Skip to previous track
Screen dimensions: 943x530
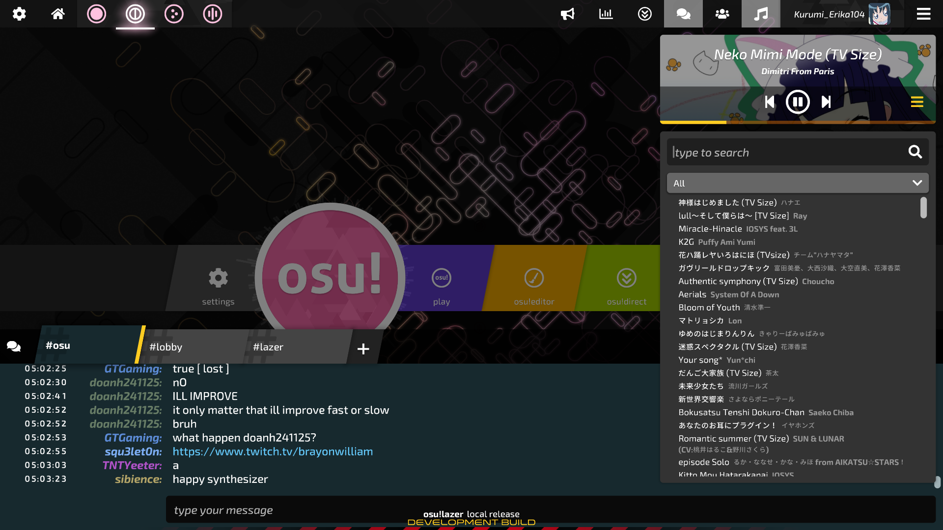point(770,102)
